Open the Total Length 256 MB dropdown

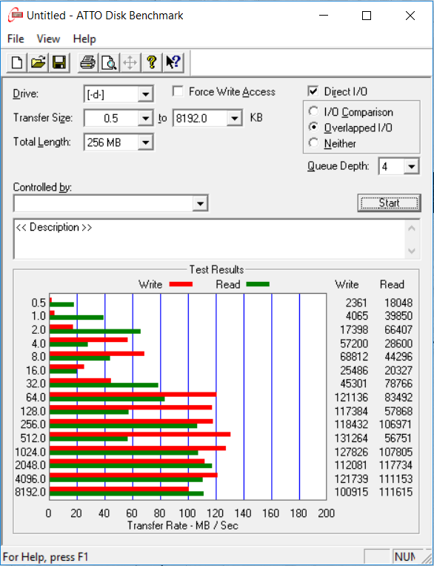[x=146, y=142]
